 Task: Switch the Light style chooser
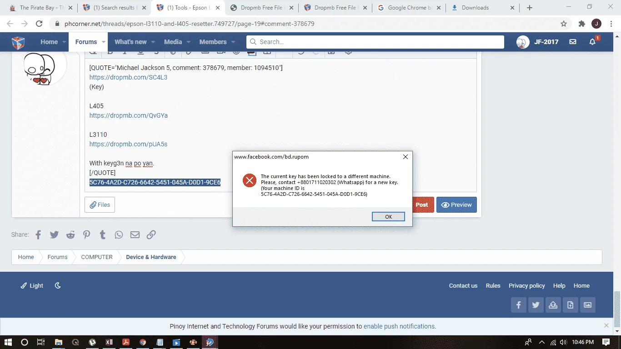(x=32, y=285)
